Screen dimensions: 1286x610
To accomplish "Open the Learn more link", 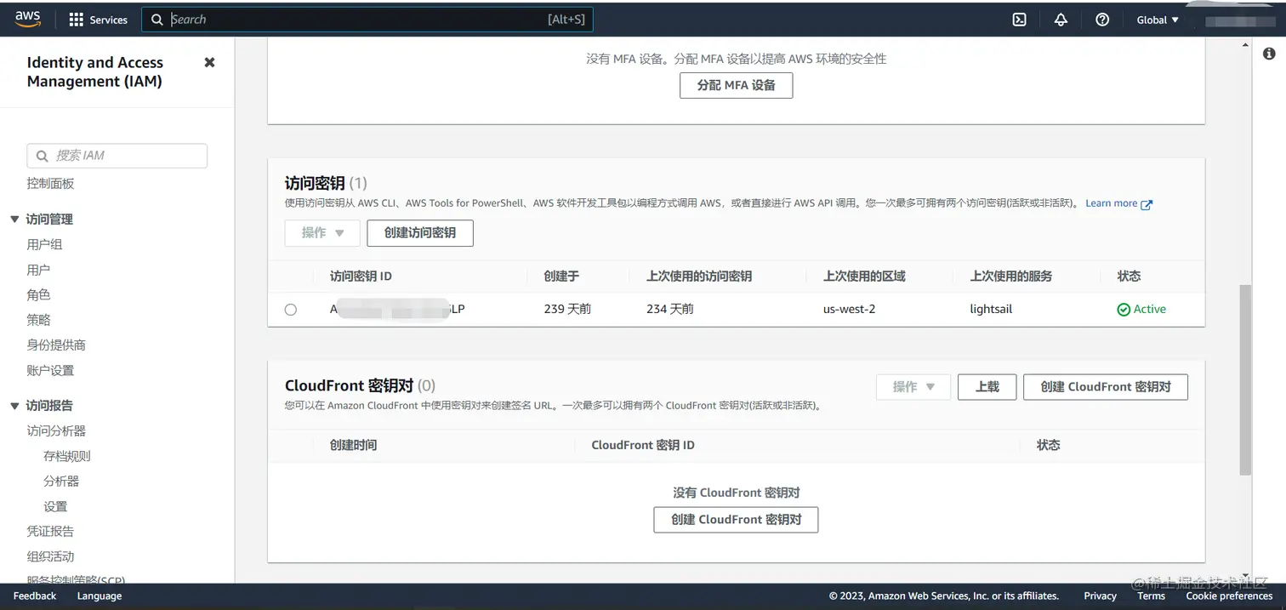I will [x=1111, y=203].
